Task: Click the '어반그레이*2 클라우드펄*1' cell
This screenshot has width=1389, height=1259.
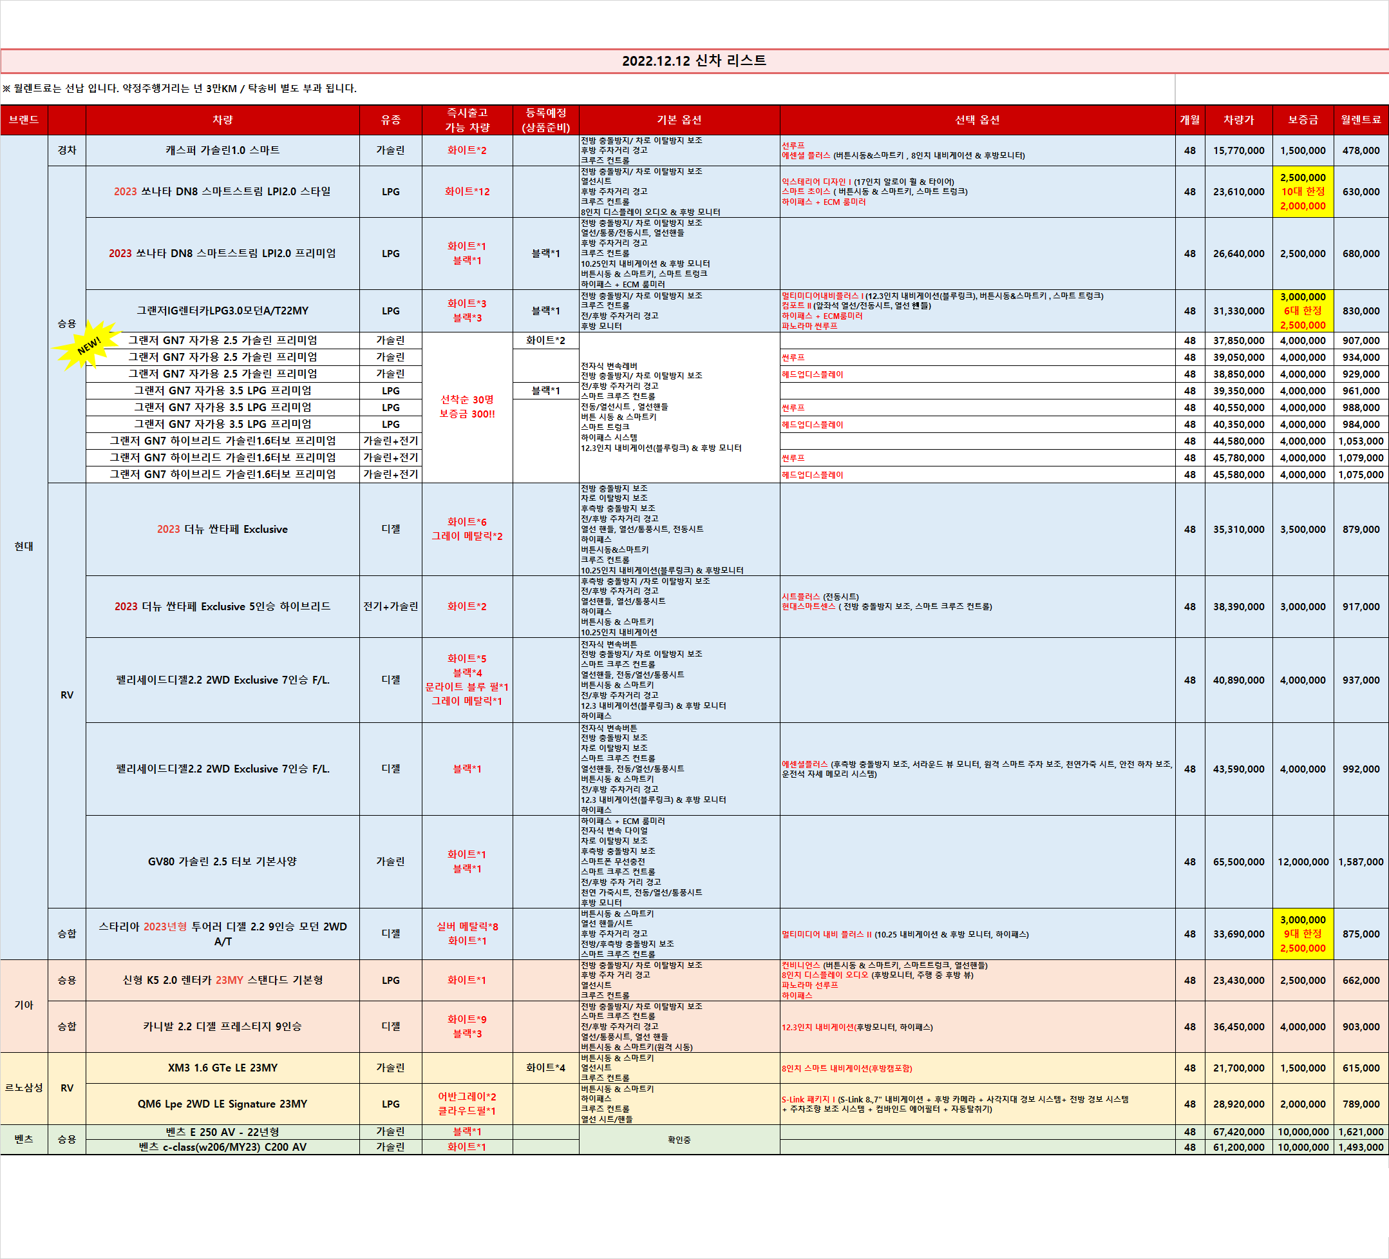Action: (x=467, y=1104)
